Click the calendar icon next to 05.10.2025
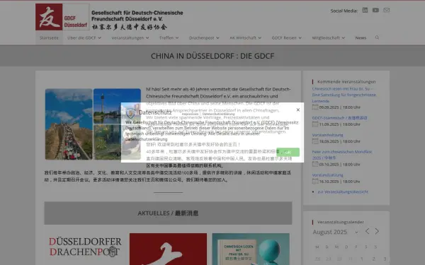The height and width of the screenshot is (265, 425). (315, 164)
